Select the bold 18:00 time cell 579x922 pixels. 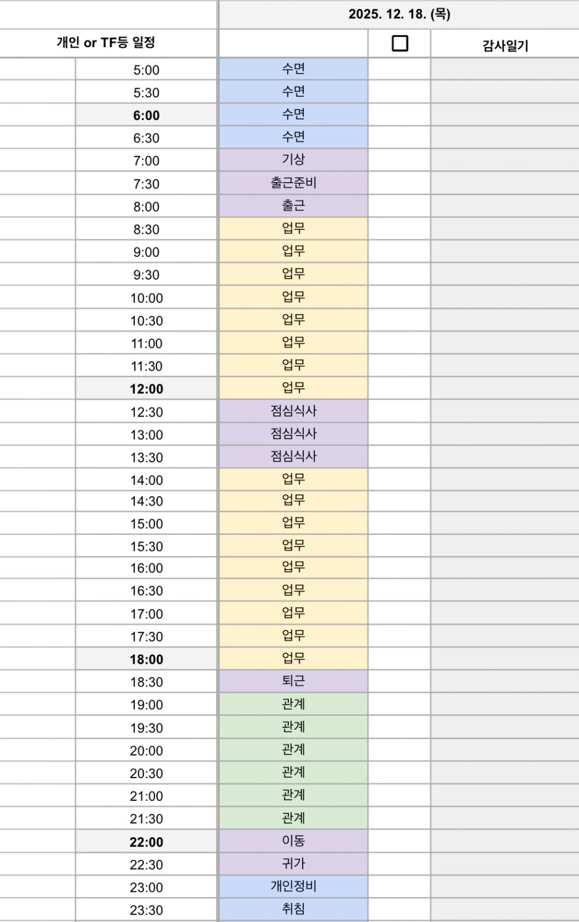146,659
